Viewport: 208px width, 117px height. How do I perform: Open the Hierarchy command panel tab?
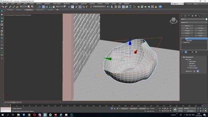189,16
